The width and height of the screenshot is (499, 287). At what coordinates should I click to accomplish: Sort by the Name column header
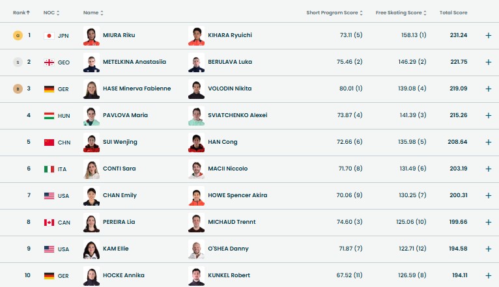click(x=94, y=12)
